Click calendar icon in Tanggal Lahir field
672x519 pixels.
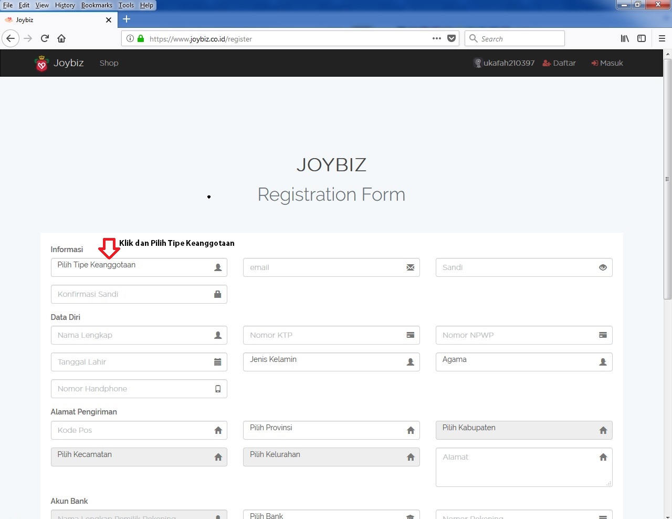(x=218, y=362)
